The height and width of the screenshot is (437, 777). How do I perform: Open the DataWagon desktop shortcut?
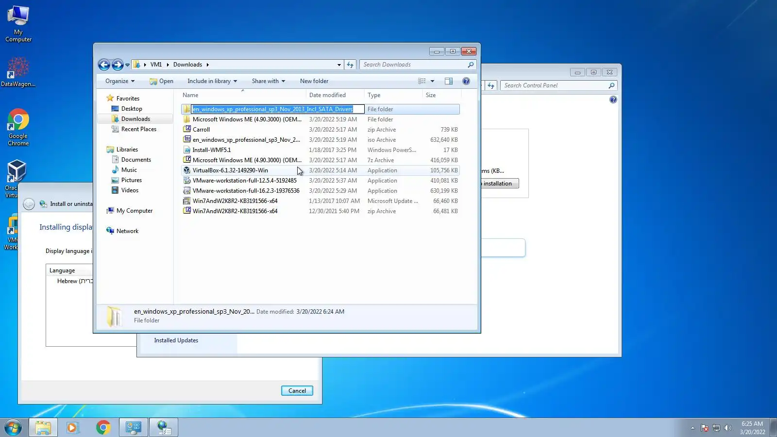(18, 72)
